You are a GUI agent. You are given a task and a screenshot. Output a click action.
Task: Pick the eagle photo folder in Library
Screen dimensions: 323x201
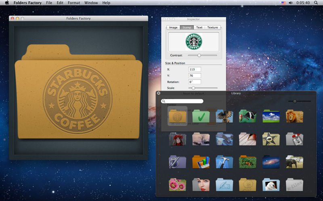[x=224, y=116]
